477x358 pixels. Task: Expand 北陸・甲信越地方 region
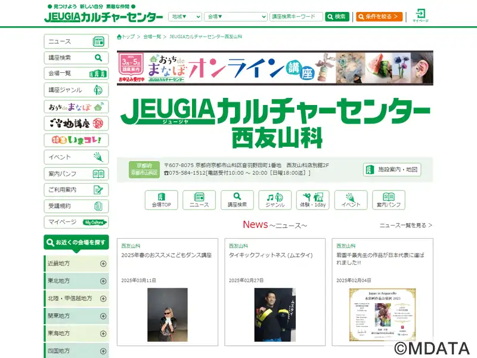tap(76, 298)
